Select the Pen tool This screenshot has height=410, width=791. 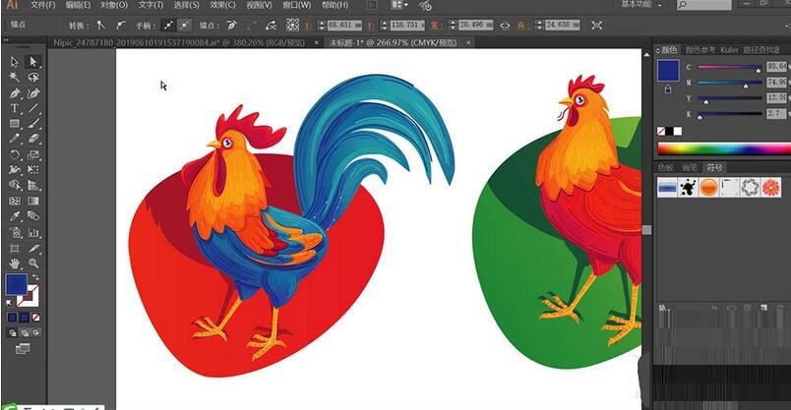tap(15, 92)
